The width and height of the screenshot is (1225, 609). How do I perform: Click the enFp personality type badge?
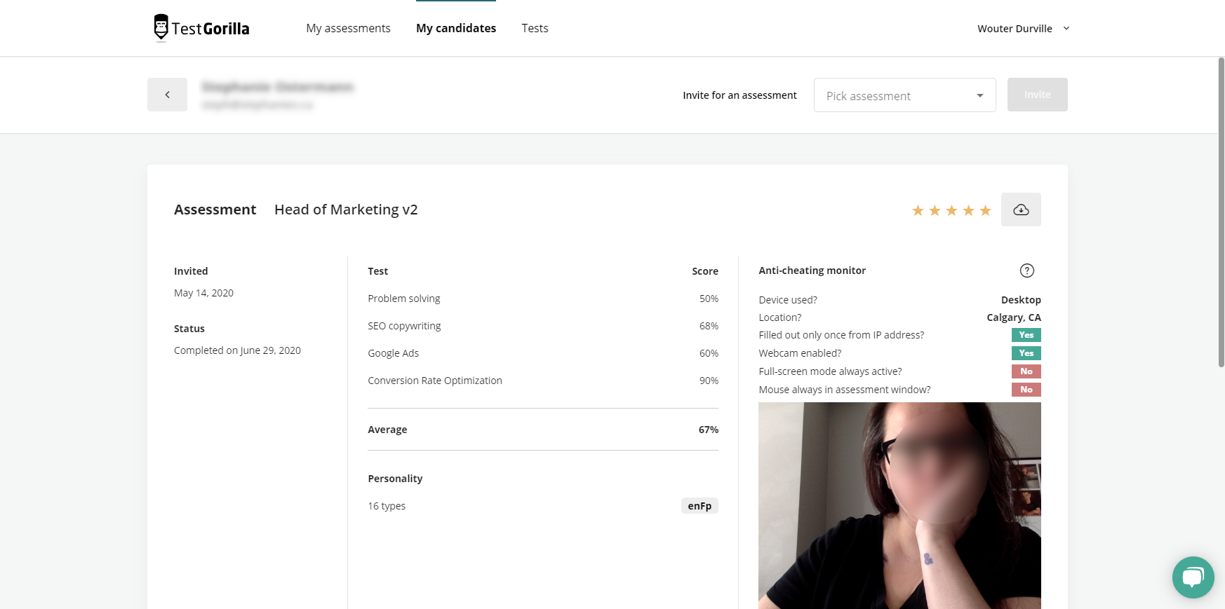coord(699,506)
